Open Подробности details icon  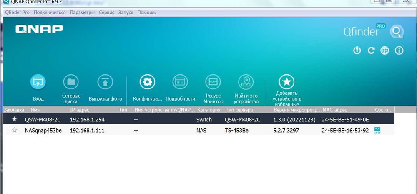tap(180, 82)
